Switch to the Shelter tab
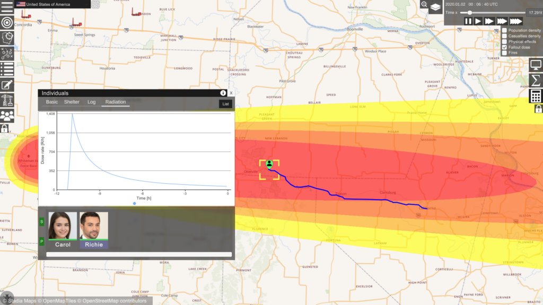 tap(72, 102)
